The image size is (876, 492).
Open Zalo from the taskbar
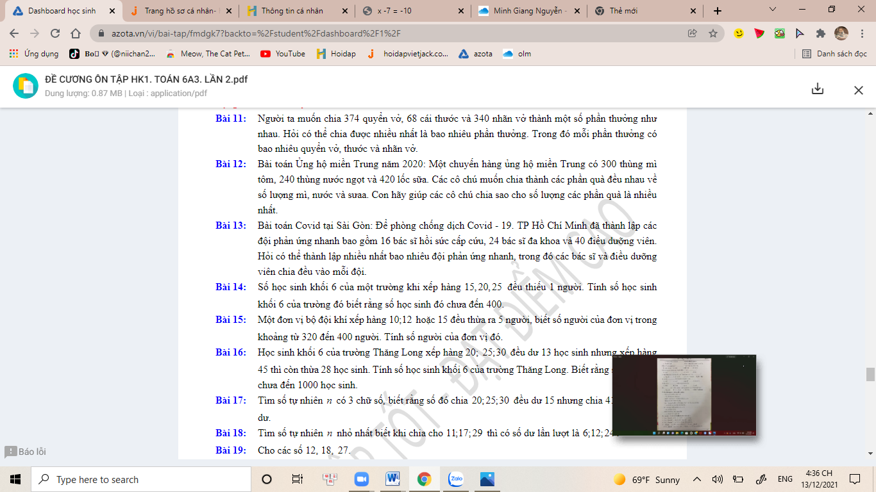[456, 479]
